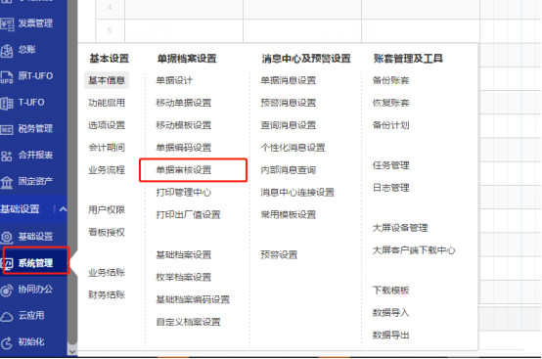The width and height of the screenshot is (542, 359).
Task: Open 单据审核设置 entry
Action: (184, 170)
